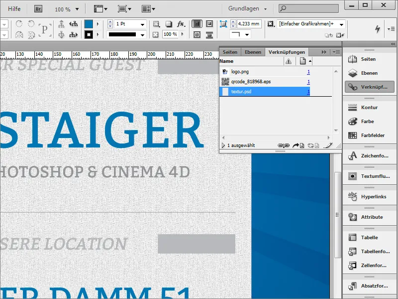Flip the selection vertically

(31, 34)
